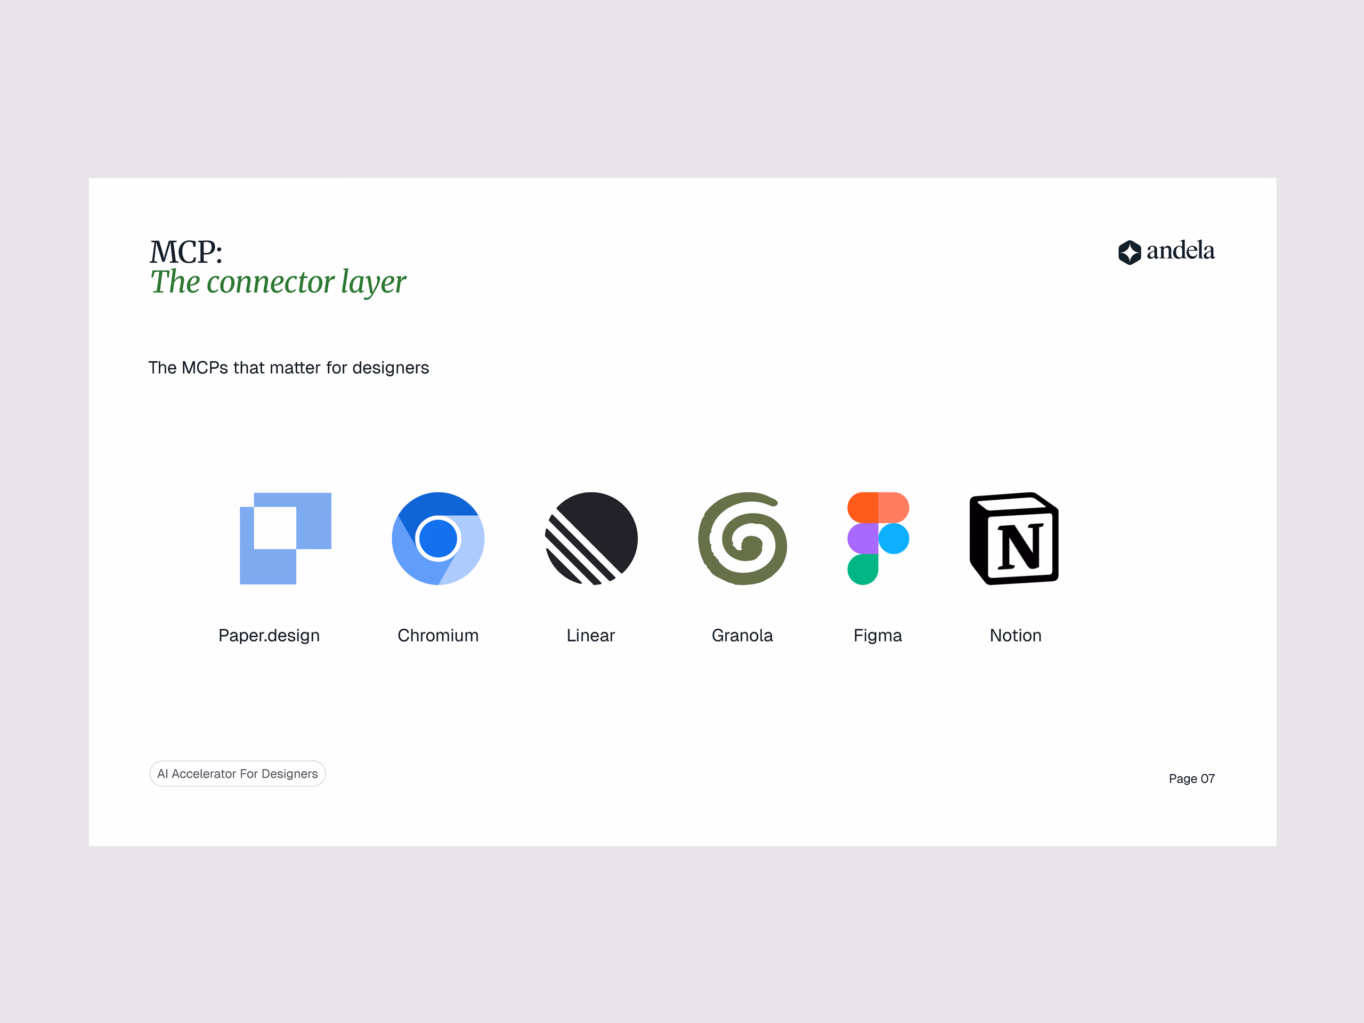This screenshot has width=1364, height=1023.
Task: Click the "Page 07" page number
Action: [x=1192, y=779]
